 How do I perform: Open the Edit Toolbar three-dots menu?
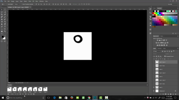[x=2, y=34]
